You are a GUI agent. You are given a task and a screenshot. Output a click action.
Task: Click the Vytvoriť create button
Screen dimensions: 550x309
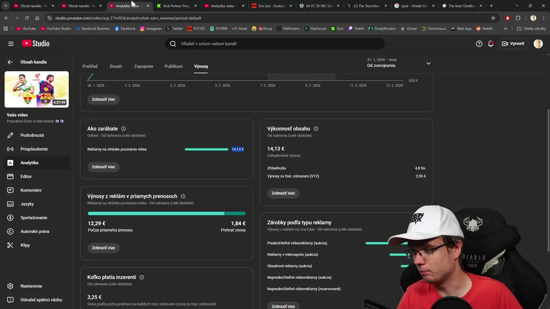(514, 44)
